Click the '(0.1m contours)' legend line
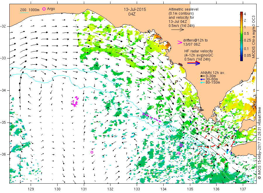The width and height of the screenshot is (263, 193). (181, 13)
